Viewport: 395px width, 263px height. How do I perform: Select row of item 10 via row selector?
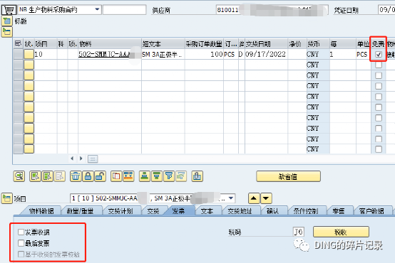19,54
